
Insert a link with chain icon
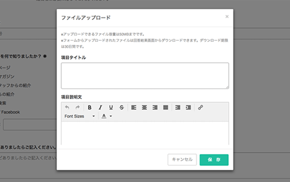(201, 107)
